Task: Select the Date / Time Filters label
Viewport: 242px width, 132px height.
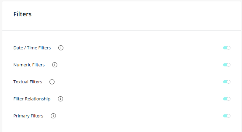Action: [x=32, y=48]
